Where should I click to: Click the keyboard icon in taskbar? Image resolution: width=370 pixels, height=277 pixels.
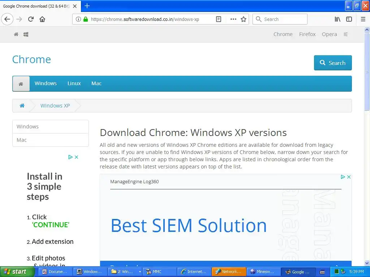pos(322,272)
